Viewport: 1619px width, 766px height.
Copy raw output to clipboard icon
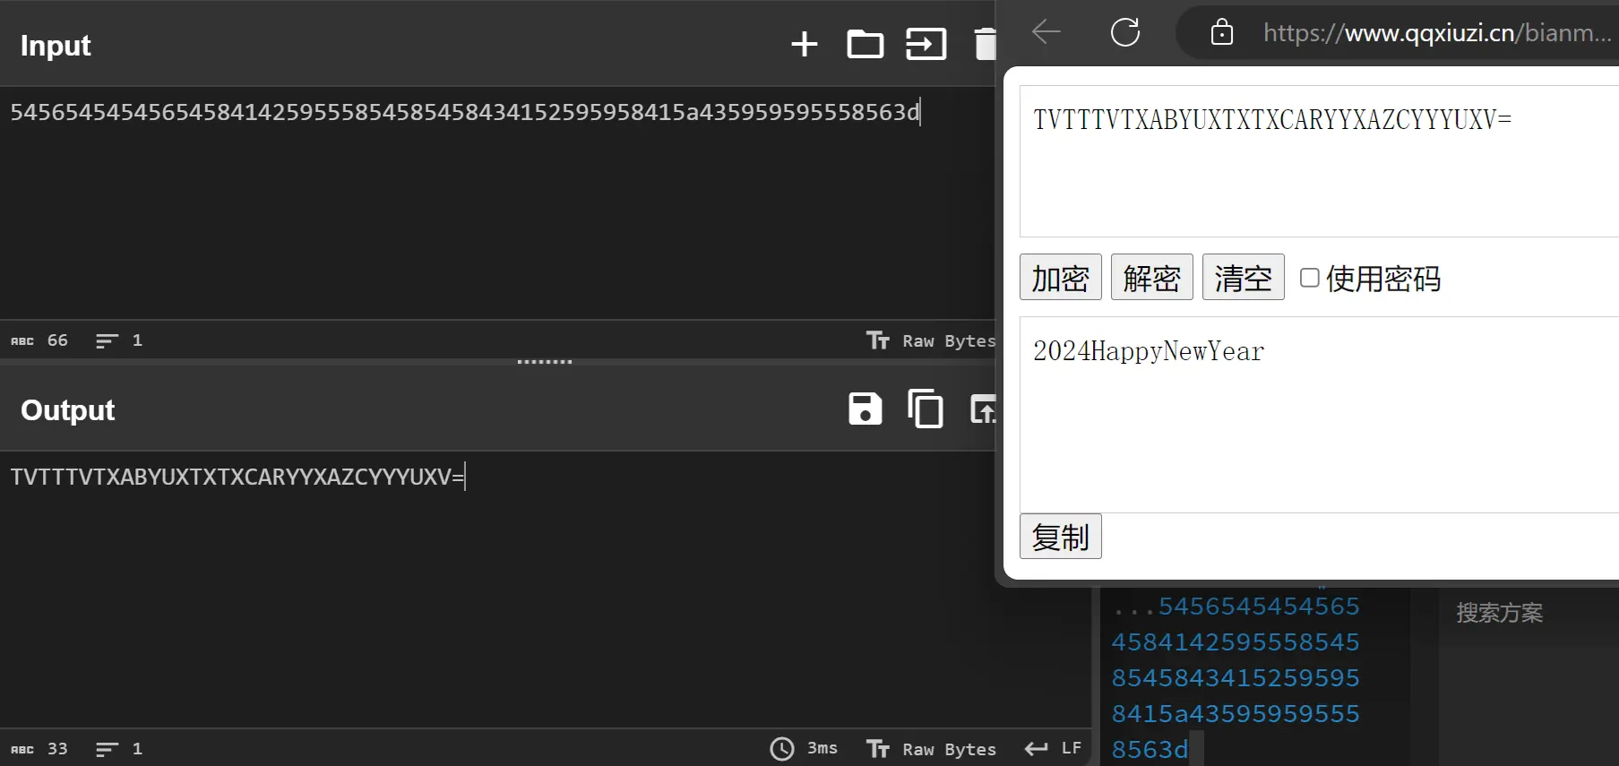click(x=925, y=409)
